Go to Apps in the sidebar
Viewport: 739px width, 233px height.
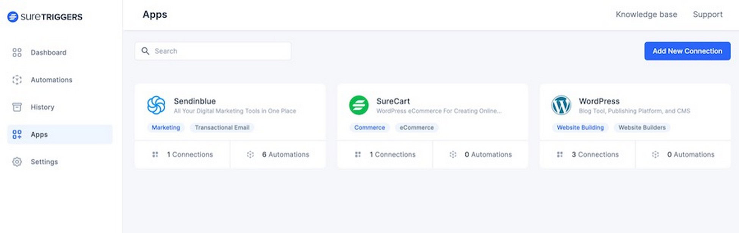coord(60,134)
